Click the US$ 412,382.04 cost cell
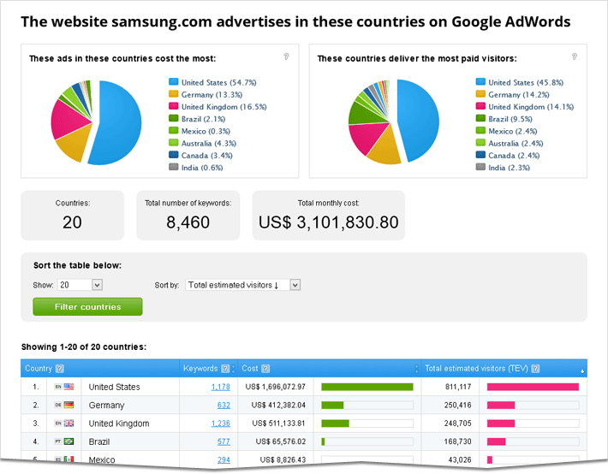The height and width of the screenshot is (474, 608). (x=278, y=405)
